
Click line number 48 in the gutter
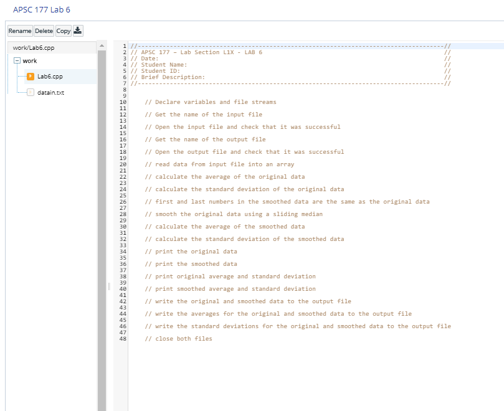coord(123,339)
